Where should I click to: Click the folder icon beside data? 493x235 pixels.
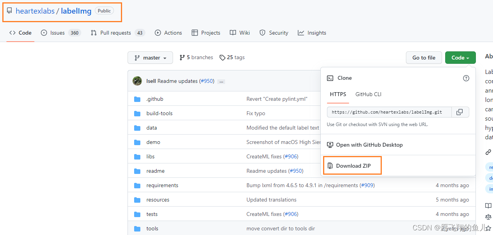coord(137,128)
